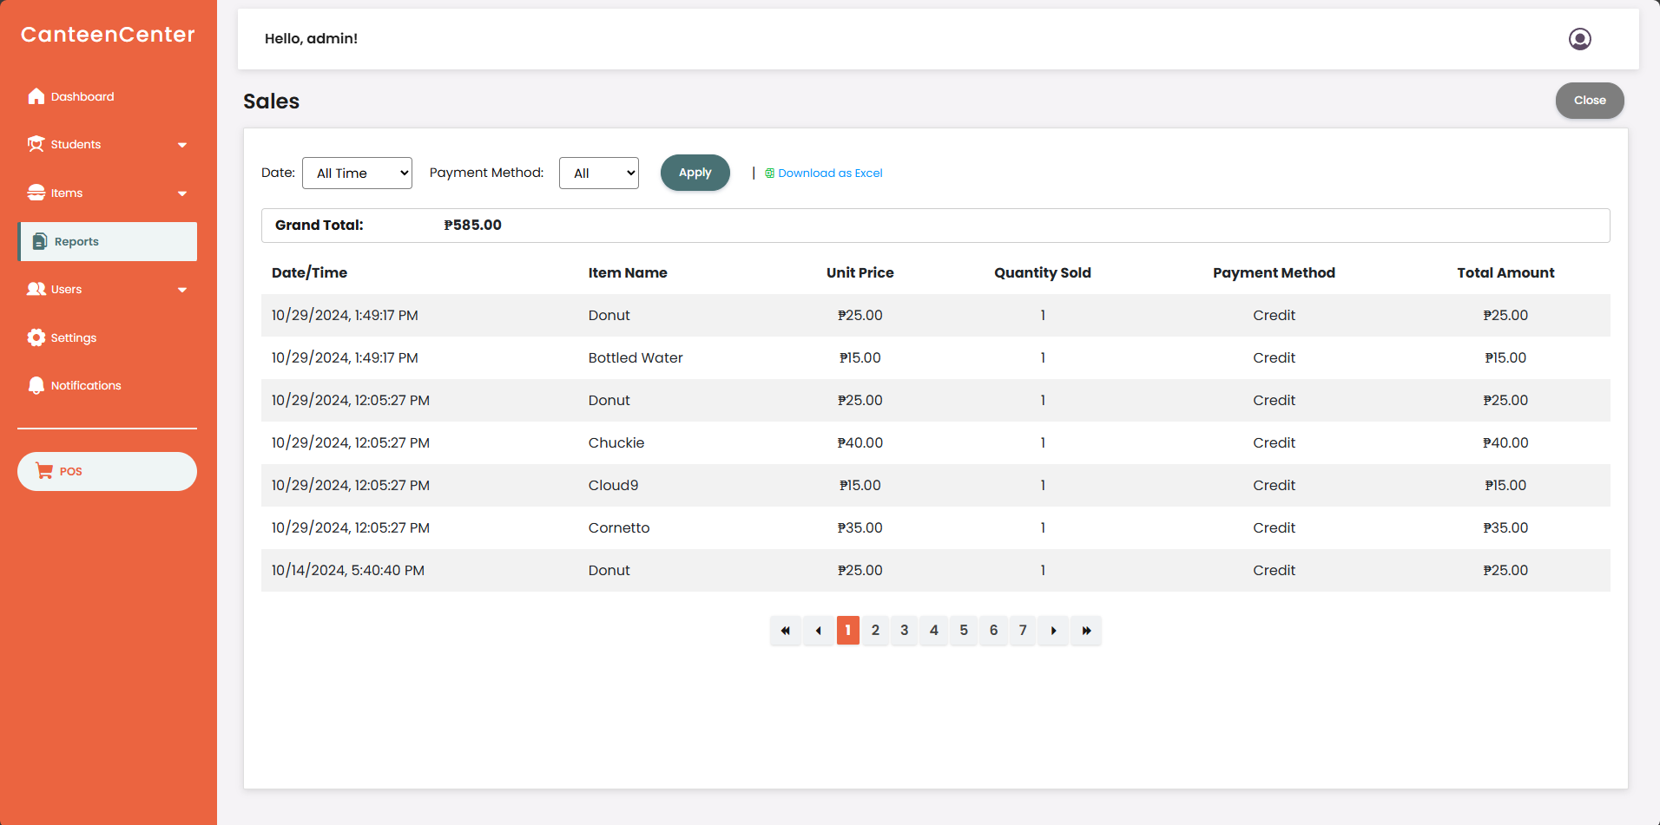The height and width of the screenshot is (825, 1660).
Task: Go to next page arrow
Action: pyautogui.click(x=1053, y=631)
